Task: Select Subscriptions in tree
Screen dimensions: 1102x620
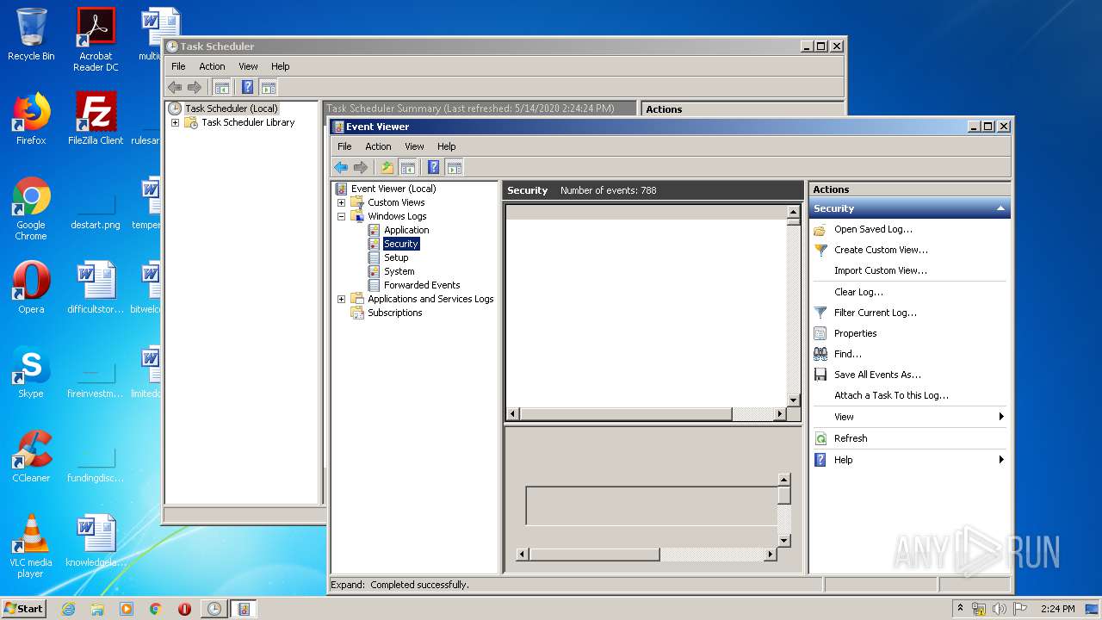Action: 394,313
